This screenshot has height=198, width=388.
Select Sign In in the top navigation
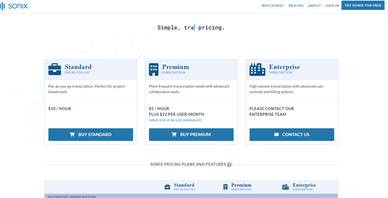[x=332, y=6]
